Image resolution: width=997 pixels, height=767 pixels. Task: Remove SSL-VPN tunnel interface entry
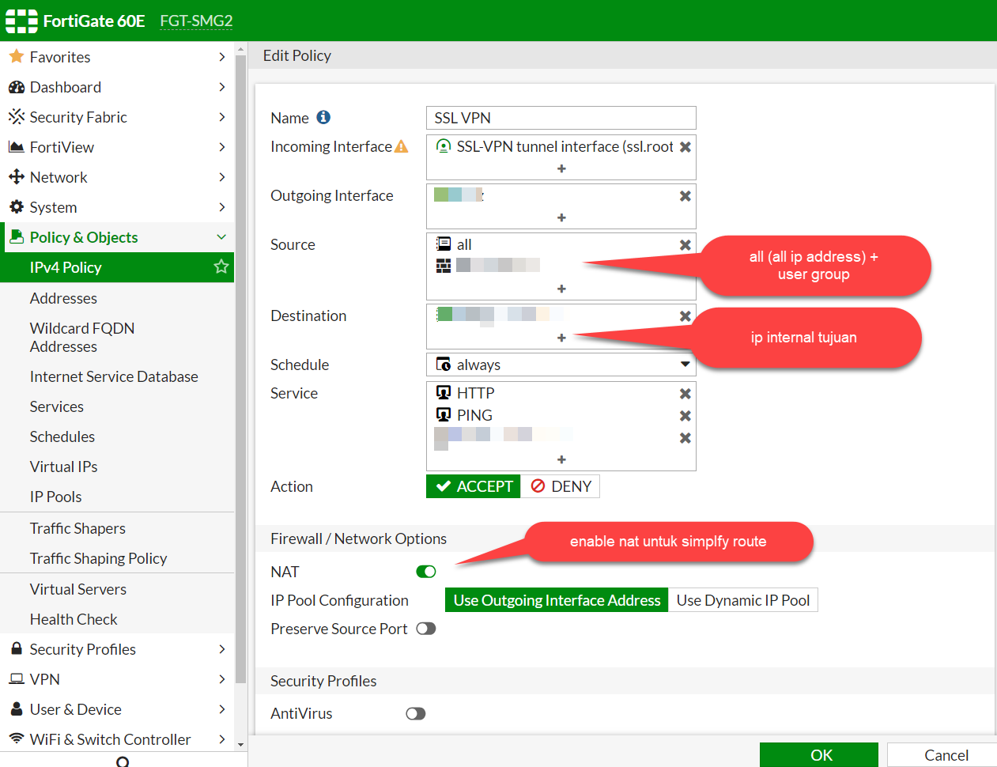685,147
